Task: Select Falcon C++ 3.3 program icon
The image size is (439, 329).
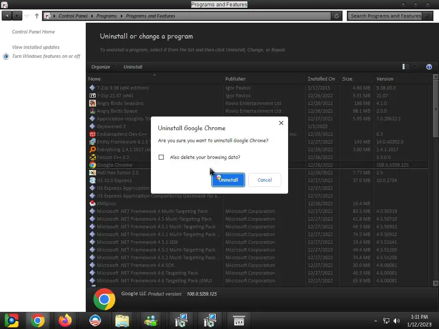Action: click(x=93, y=157)
